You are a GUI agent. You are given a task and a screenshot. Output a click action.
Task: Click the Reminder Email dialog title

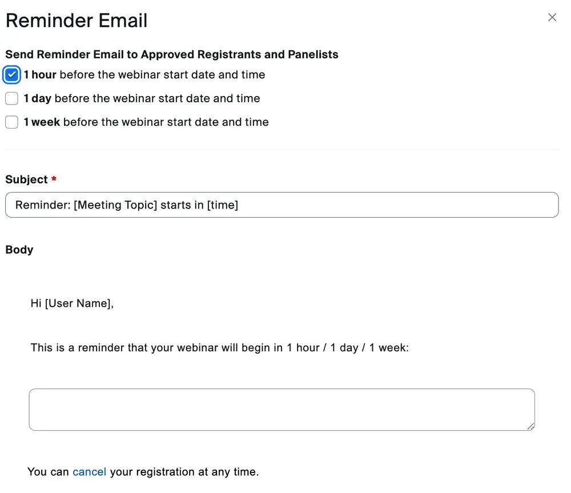(x=76, y=21)
